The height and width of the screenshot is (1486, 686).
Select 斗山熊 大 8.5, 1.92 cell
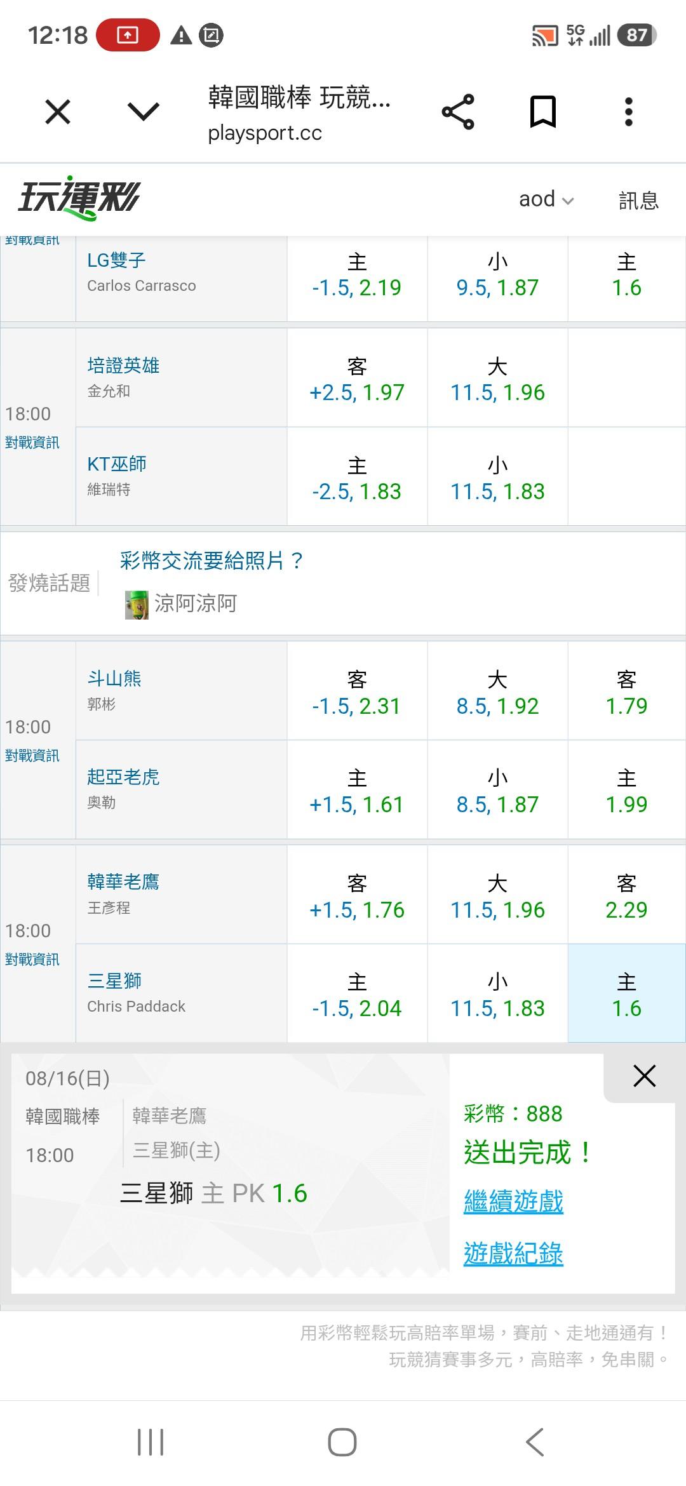pos(497,691)
